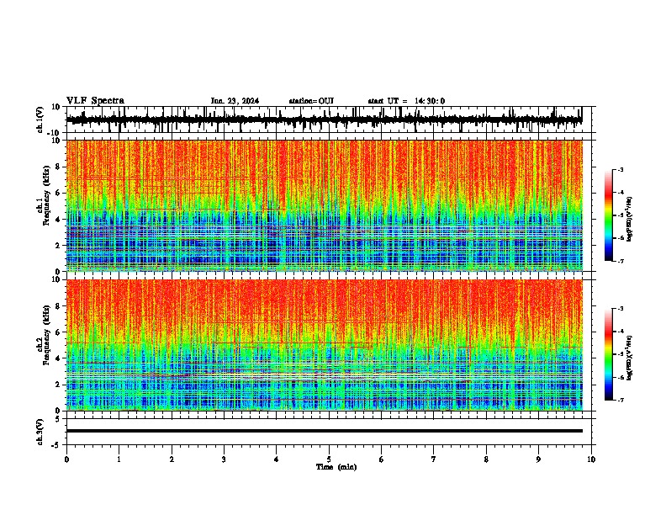Click the 4 kHz tick of ch.1 frequency axis
666x515 pixels.
(59, 220)
